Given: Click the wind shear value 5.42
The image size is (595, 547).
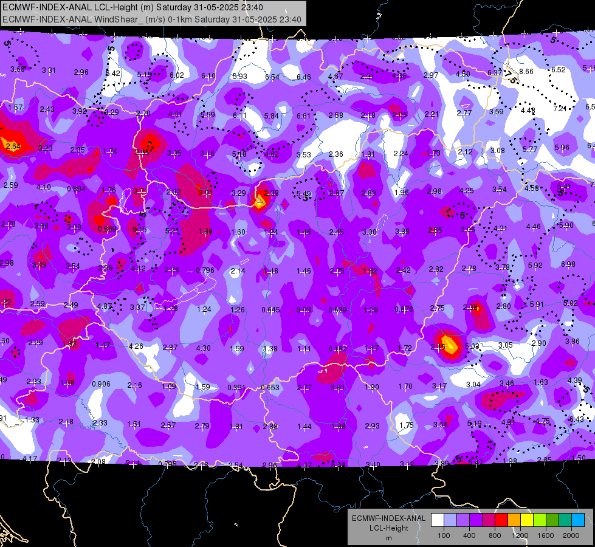Looking at the screenshot, I should 113,74.
